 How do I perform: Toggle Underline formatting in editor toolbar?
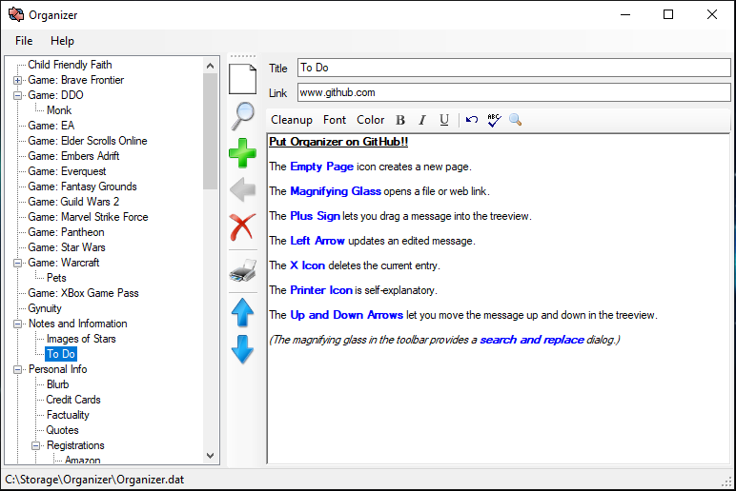(x=444, y=121)
